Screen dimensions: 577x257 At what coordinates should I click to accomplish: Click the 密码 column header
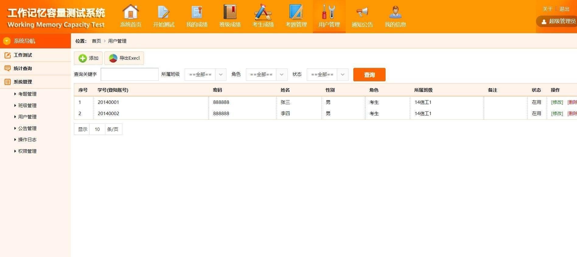(217, 90)
